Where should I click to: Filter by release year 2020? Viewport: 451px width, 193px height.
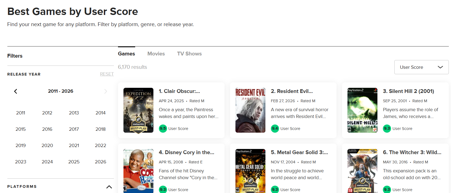[47, 145]
